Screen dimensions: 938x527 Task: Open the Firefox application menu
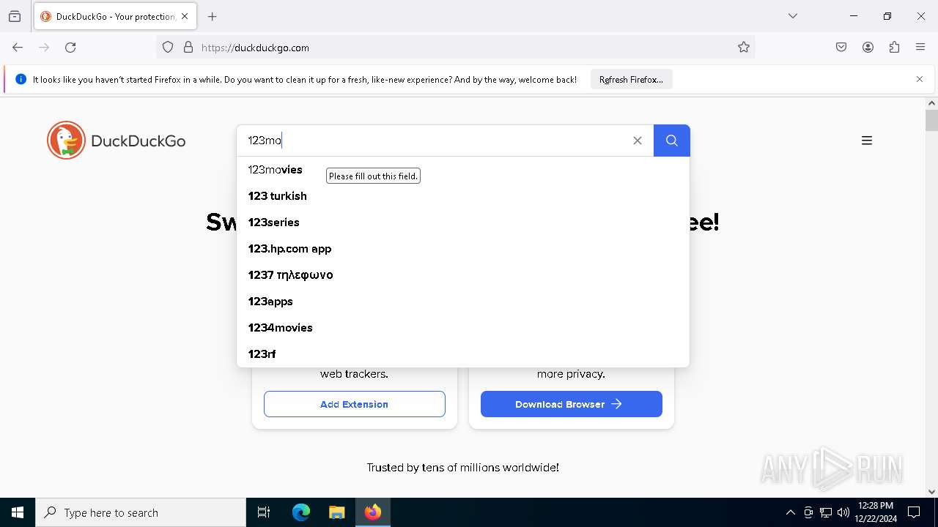[920, 48]
